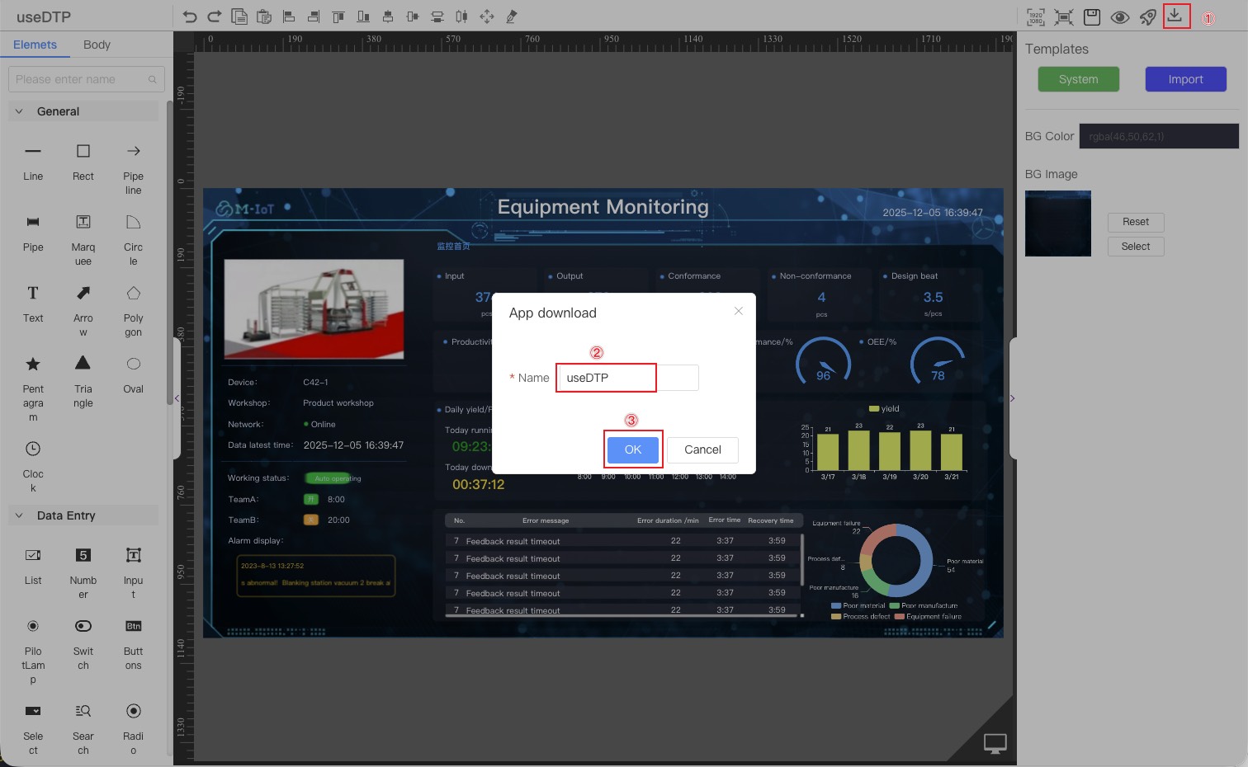Click the save floppy disk icon
This screenshot has width=1248, height=767.
tap(1092, 16)
